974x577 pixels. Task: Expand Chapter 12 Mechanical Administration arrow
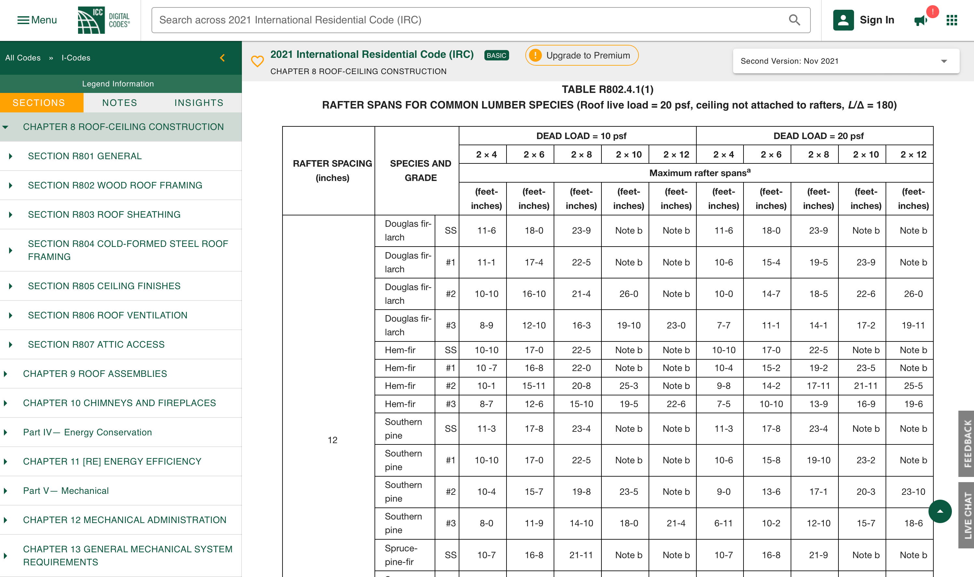[6, 520]
